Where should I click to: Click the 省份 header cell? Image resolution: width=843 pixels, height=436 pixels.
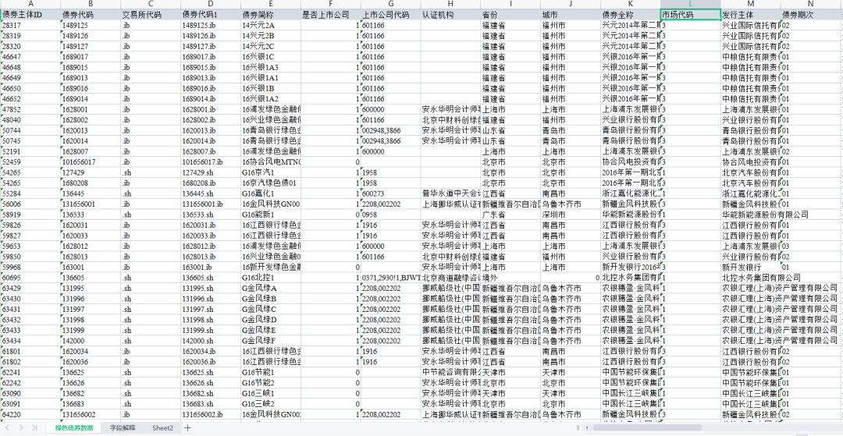click(x=510, y=15)
